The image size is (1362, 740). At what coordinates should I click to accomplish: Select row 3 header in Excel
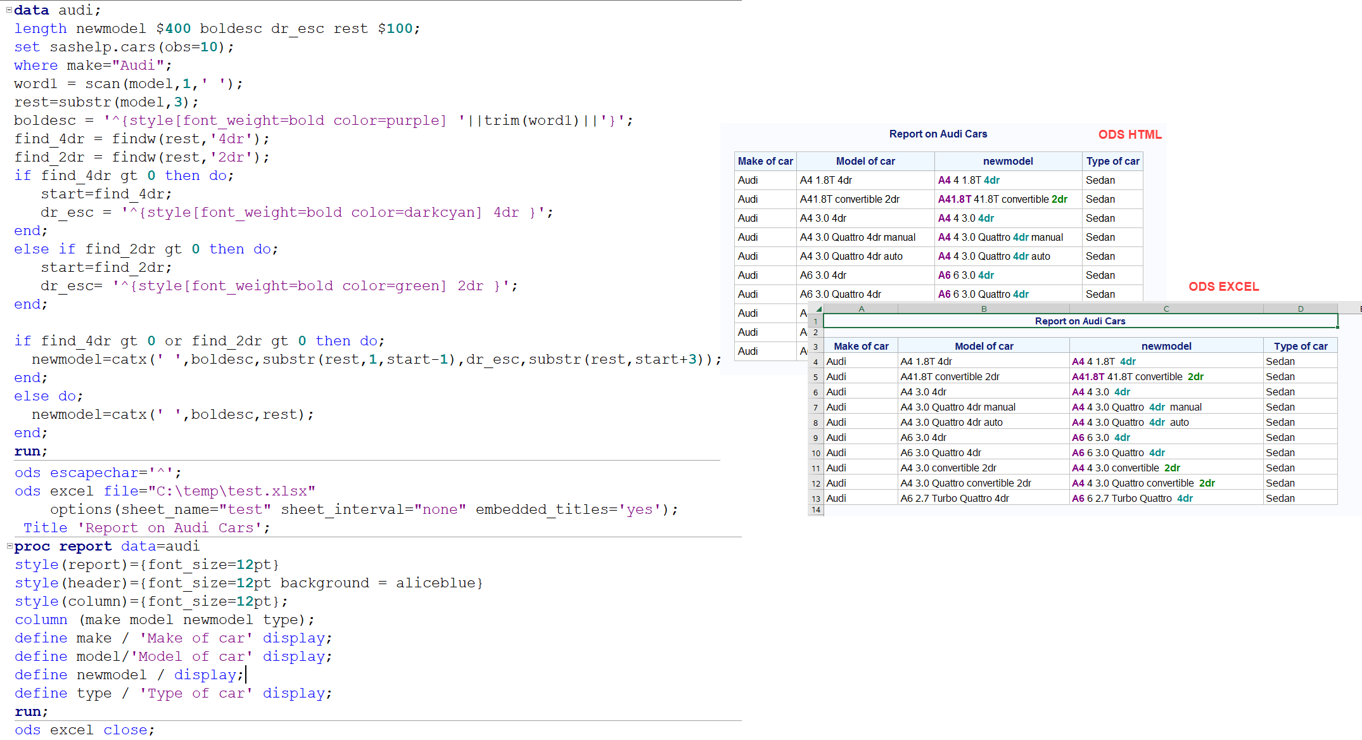(x=815, y=347)
